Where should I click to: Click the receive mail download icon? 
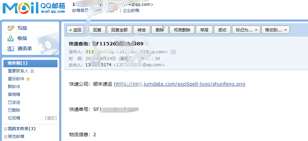(x=11, y=38)
